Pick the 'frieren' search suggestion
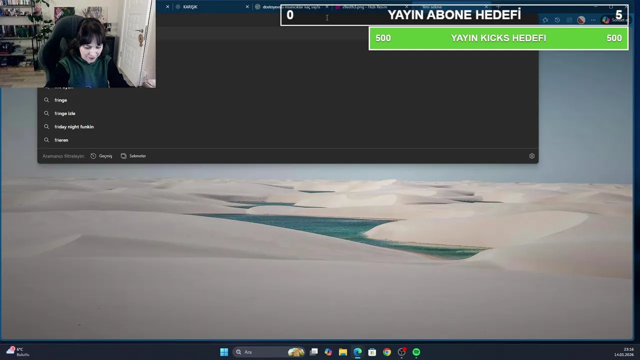This screenshot has width=640, height=360. [x=287, y=140]
